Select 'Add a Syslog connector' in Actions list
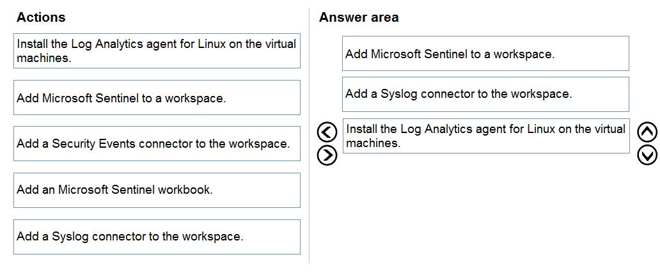The image size is (660, 275). (157, 237)
